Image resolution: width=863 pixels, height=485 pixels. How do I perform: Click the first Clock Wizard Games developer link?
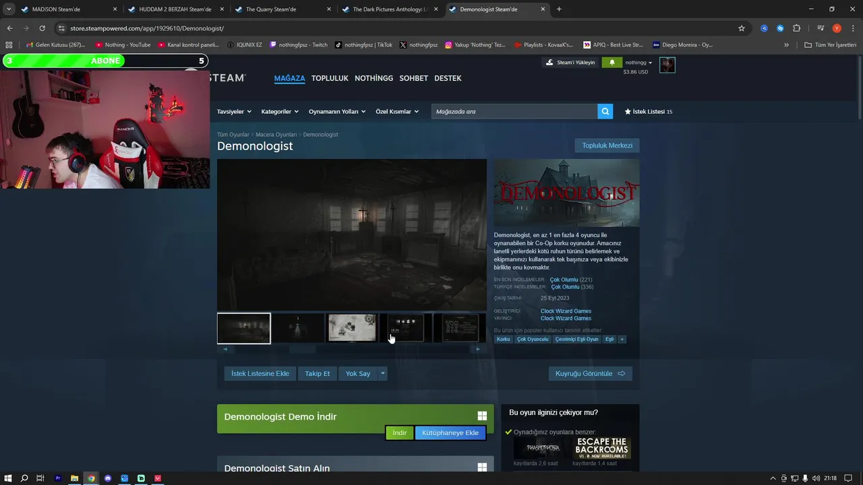[x=566, y=311]
